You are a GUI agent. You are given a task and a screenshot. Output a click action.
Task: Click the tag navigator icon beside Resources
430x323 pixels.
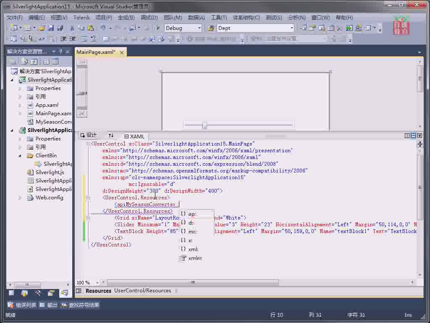click(79, 291)
